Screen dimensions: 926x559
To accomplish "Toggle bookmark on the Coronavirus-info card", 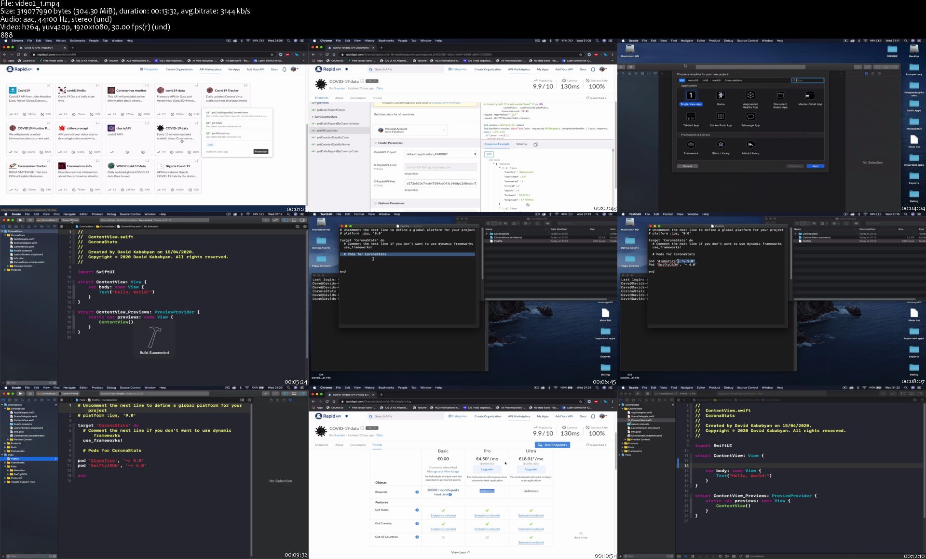I will tap(97, 161).
